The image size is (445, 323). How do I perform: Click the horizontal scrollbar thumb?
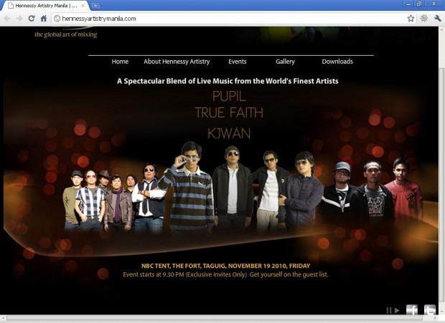pos(216,318)
